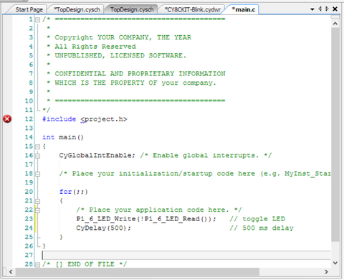344x280 pixels.
Task: Click the '// toggle LED' comment
Action: coord(257,219)
